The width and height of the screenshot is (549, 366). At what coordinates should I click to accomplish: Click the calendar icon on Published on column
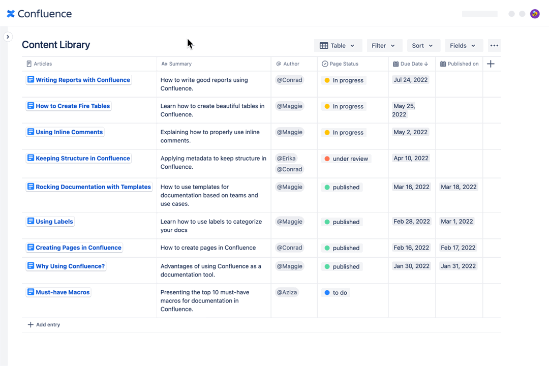pyautogui.click(x=443, y=64)
